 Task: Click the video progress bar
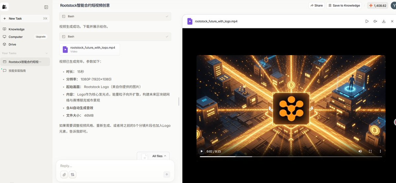tap(291, 157)
